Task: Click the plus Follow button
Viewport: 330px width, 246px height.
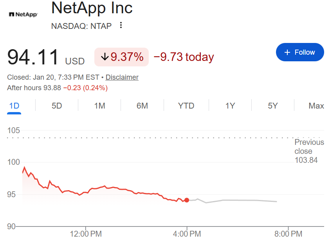Action: click(x=300, y=52)
